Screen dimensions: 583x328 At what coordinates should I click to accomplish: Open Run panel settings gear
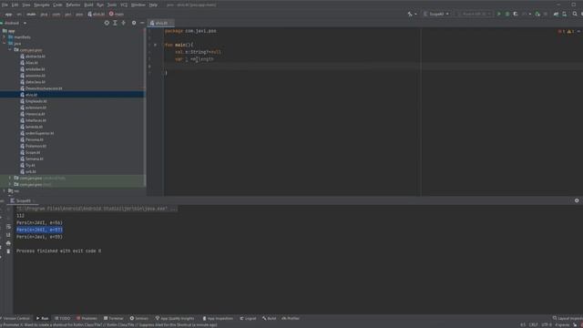point(577,200)
